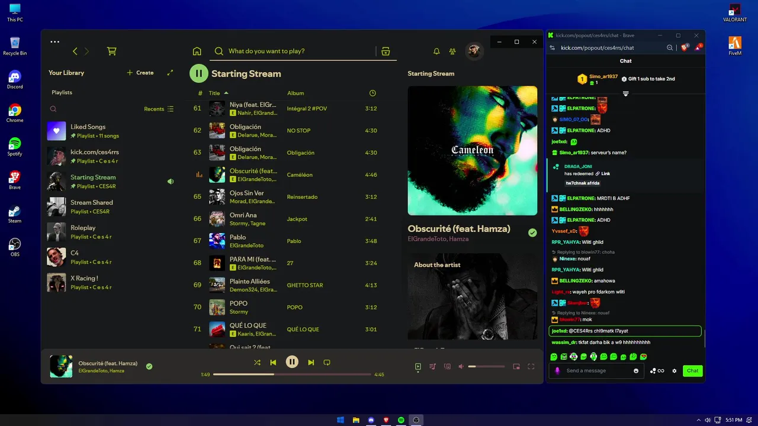Screen dimensions: 758x426
Task: Select the track Ojos Sin Ver
Action: pyautogui.click(x=293, y=196)
